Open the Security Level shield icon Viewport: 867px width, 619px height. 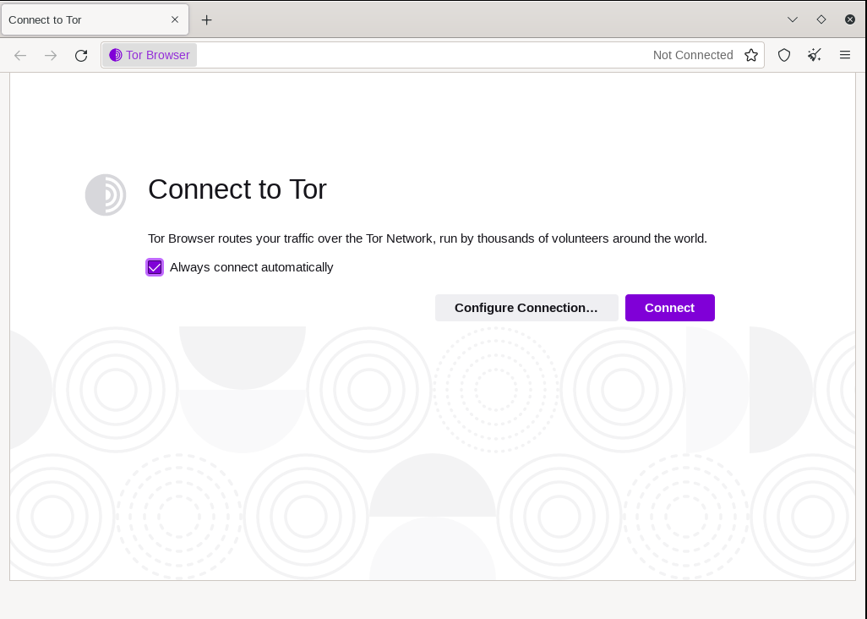tap(784, 55)
